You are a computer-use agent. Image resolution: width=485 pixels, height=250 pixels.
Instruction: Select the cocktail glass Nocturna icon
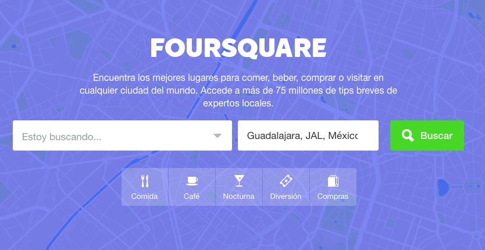click(238, 181)
